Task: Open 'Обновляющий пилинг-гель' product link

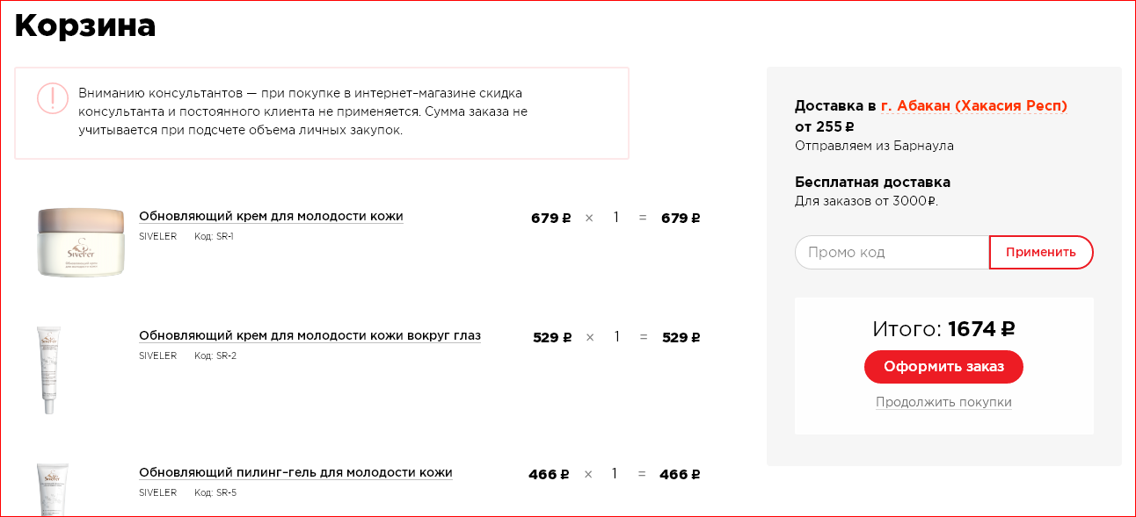Action: pos(295,473)
